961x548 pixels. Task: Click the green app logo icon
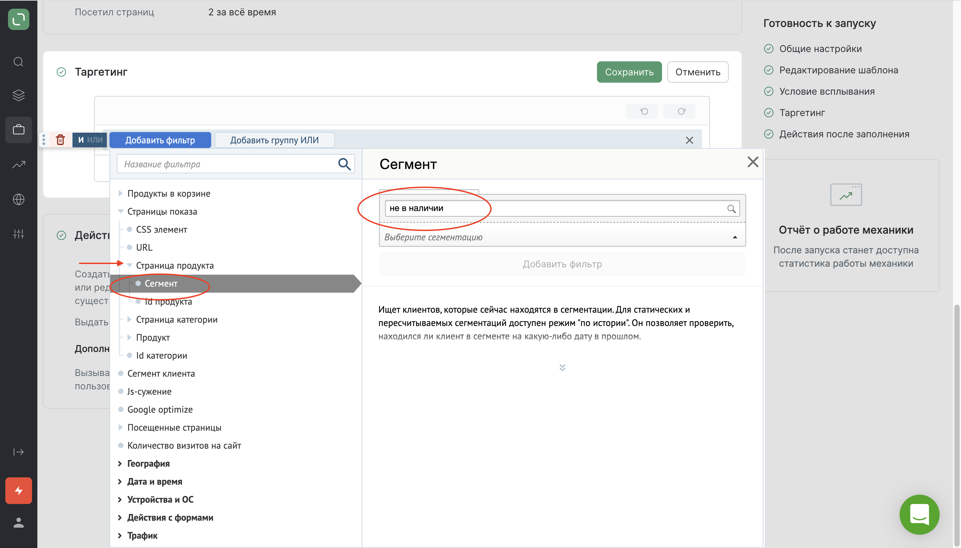18,19
